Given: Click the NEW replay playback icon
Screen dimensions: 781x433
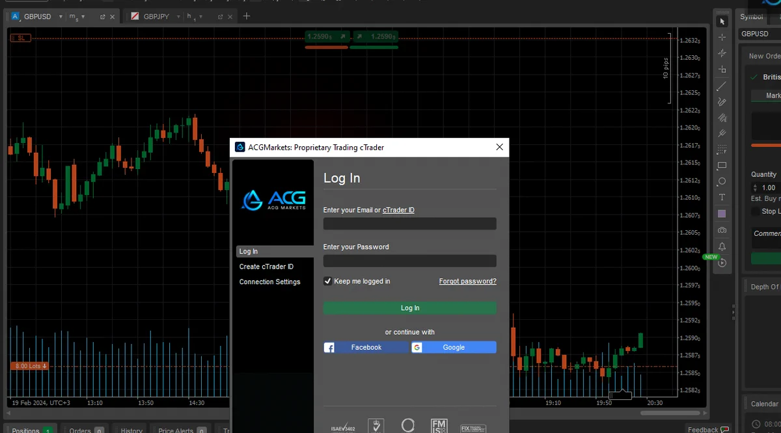Looking at the screenshot, I should (722, 263).
